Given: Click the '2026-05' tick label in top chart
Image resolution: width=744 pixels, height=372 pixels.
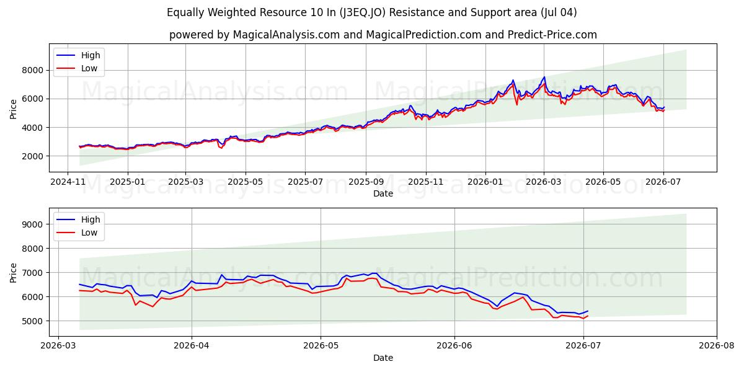Looking at the screenshot, I should coord(603,182).
